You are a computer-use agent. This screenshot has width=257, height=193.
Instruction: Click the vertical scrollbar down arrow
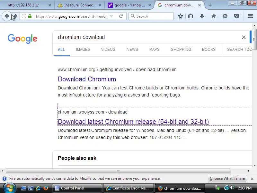pyautogui.click(x=254, y=165)
